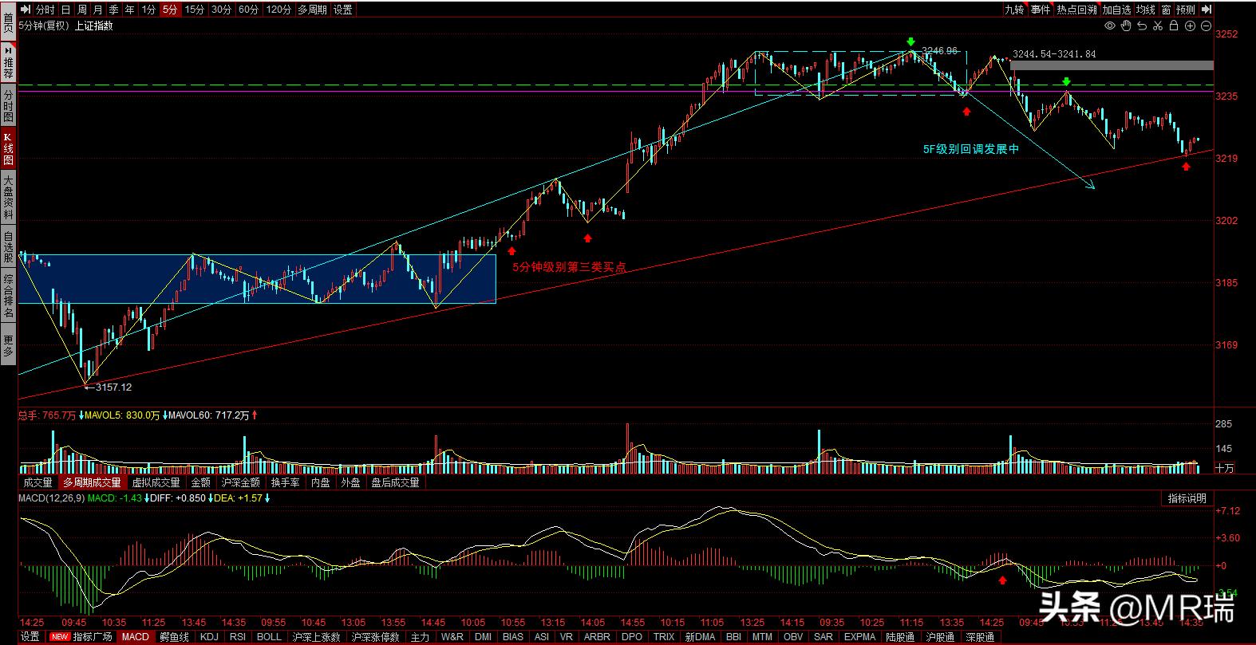Click the lock icon in the chart toolbar
The width and height of the screenshot is (1256, 645).
(x=1174, y=26)
